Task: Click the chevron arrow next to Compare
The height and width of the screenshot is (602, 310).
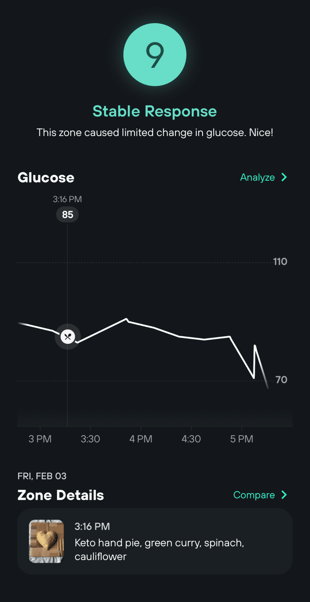Action: tap(284, 495)
